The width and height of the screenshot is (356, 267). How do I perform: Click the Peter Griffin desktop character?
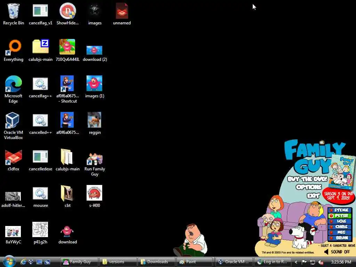[x=191, y=240]
